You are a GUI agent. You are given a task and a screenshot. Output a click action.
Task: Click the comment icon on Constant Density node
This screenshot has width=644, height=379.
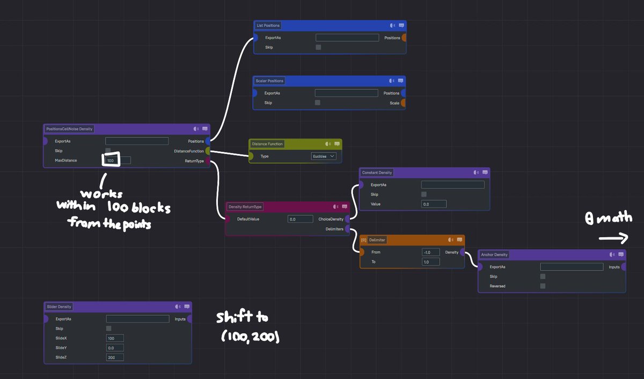pyautogui.click(x=485, y=172)
